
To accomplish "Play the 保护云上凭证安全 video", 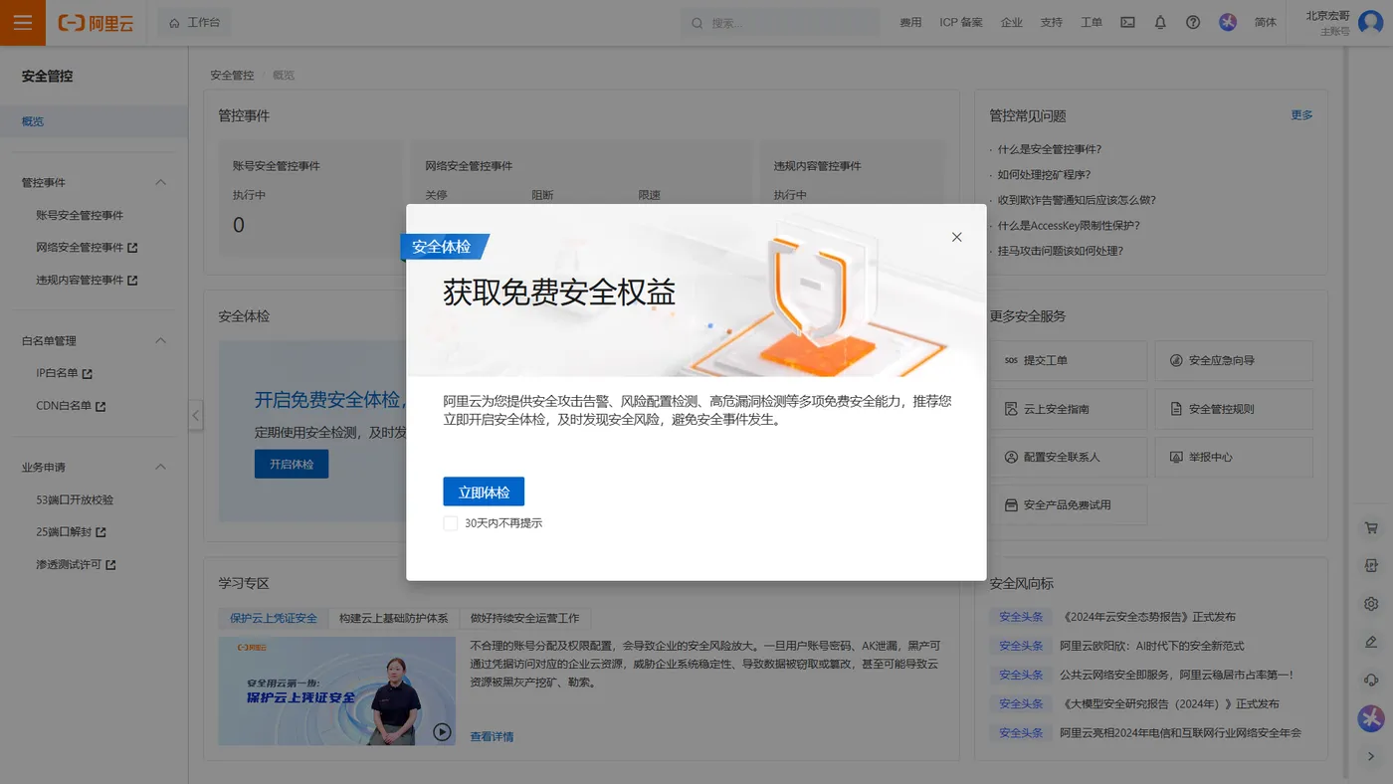I will pyautogui.click(x=442, y=732).
